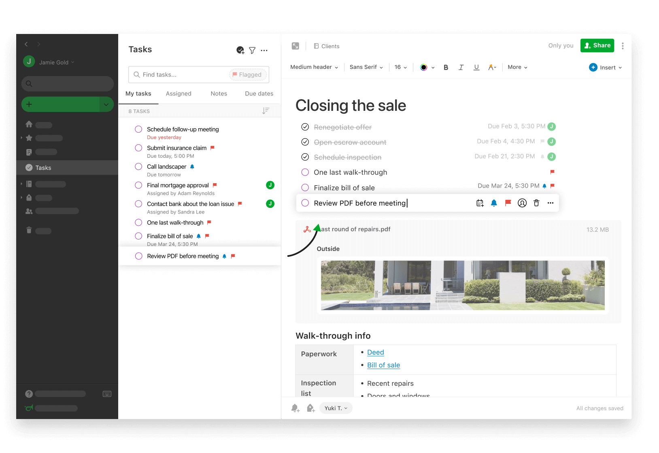Set due date using calendar icon on Review PDF task

[480, 203]
